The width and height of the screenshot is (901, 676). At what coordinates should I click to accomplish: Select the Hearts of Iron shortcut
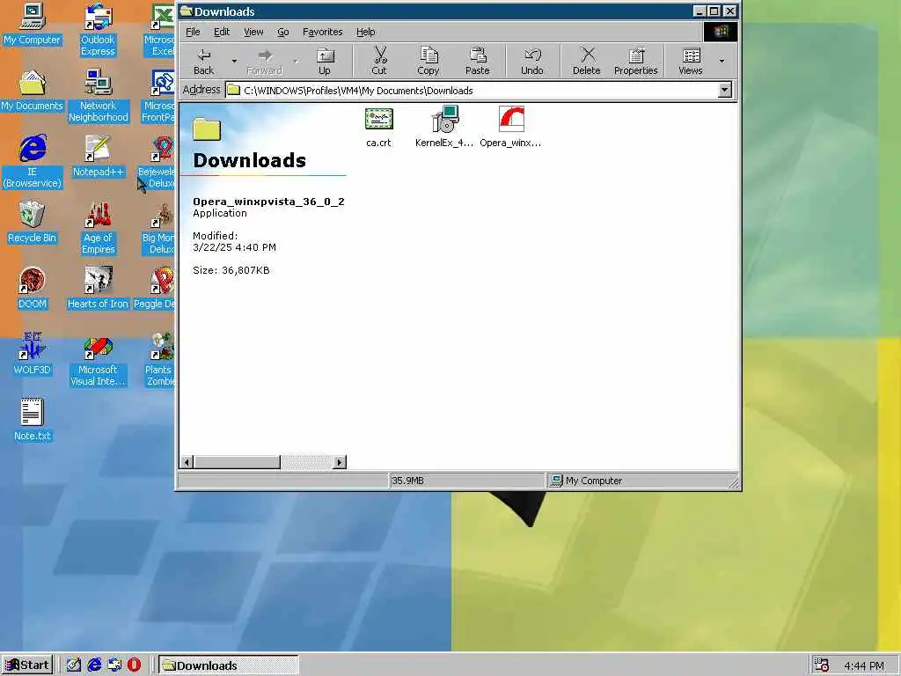coord(98,289)
